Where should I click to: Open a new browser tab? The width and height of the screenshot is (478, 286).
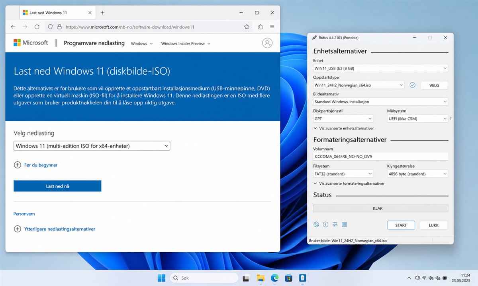102,13
